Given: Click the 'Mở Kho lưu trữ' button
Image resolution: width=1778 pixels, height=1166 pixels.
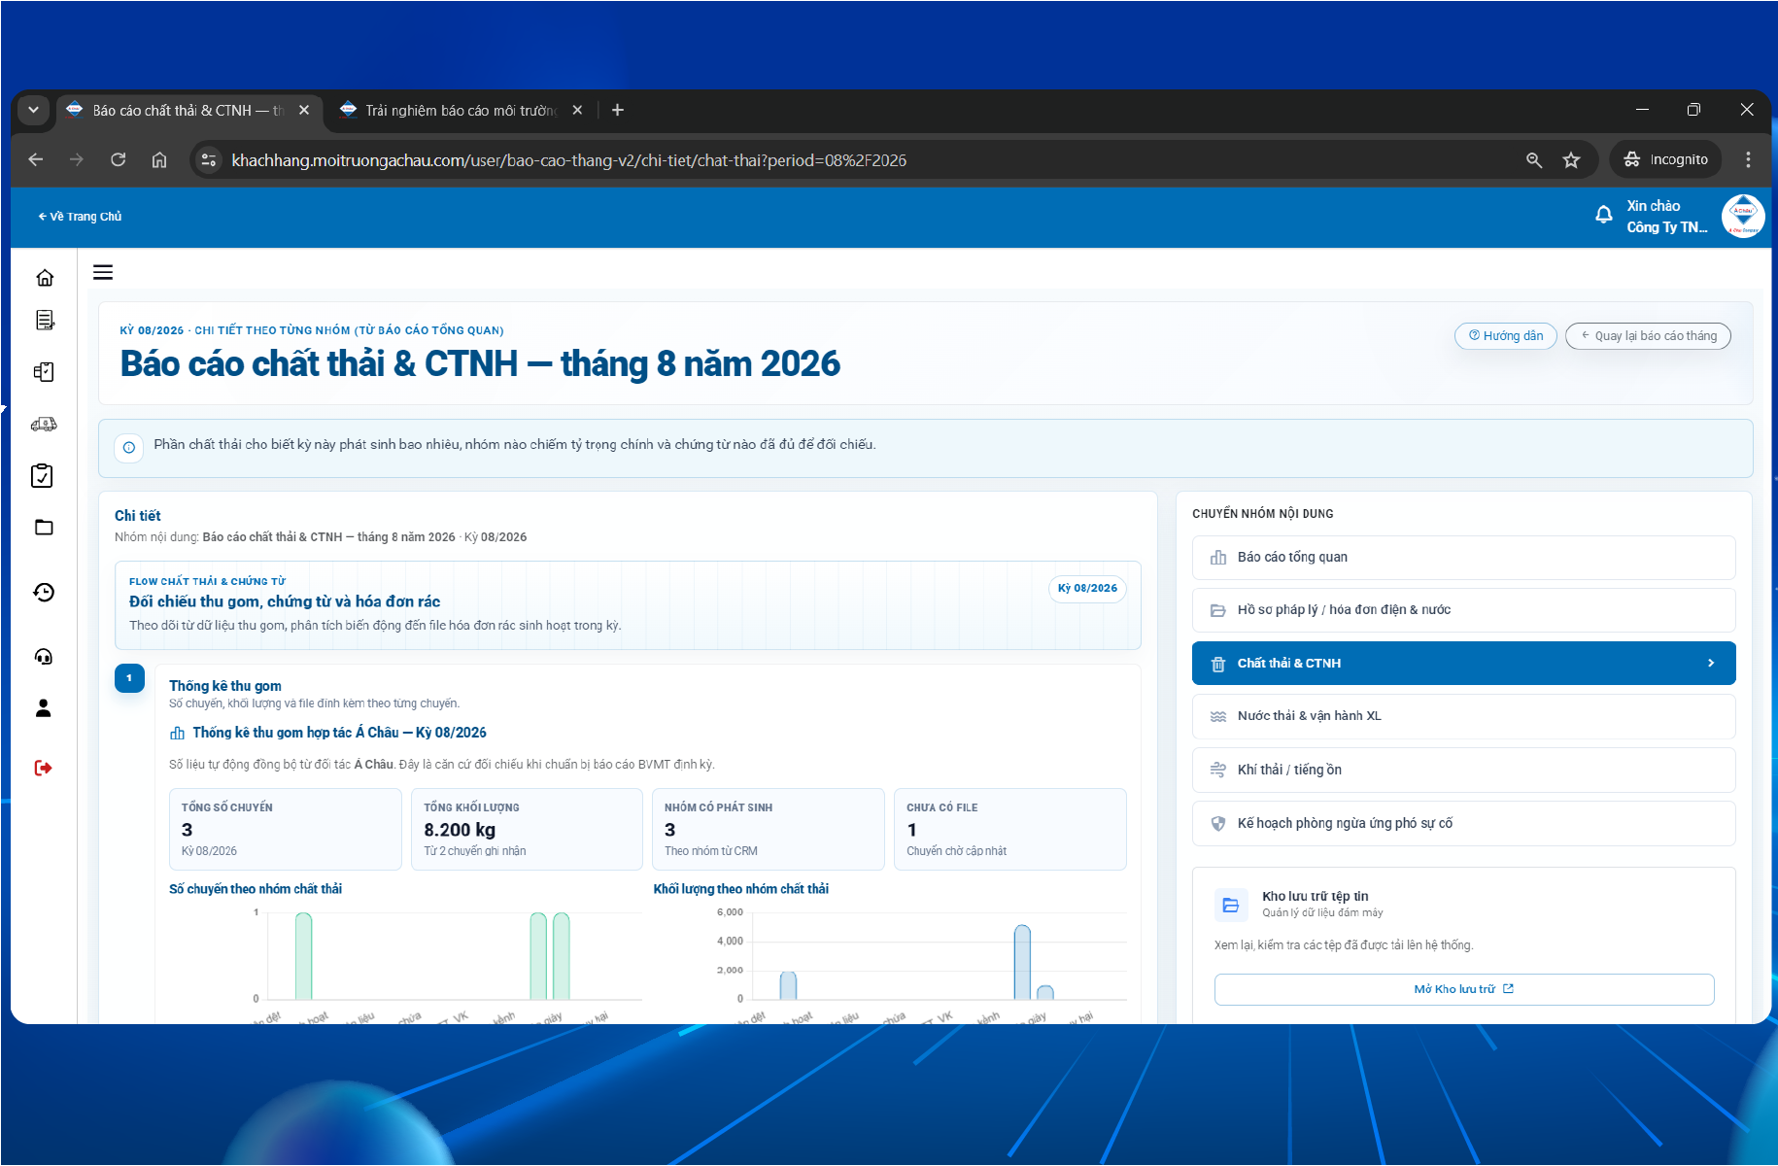Looking at the screenshot, I should 1463,989.
